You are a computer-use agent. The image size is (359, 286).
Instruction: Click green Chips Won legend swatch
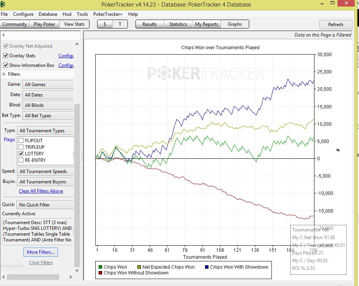tap(100, 267)
